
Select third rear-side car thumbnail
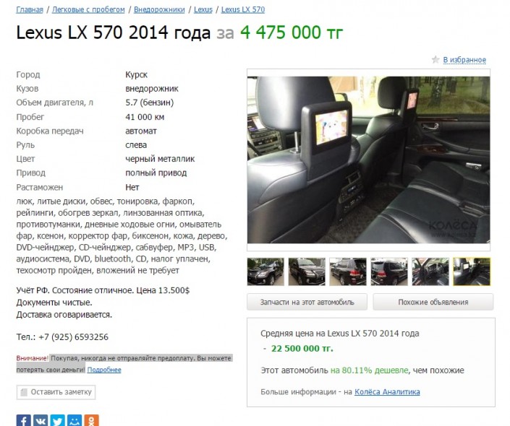tap(348, 271)
